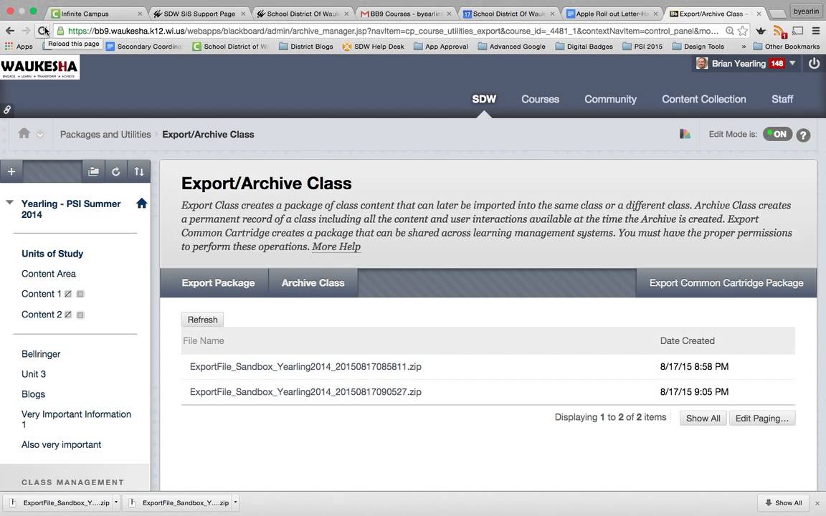Toggle Edit Mode ON switch
Viewport: 826px width, 516px height.
coord(777,134)
